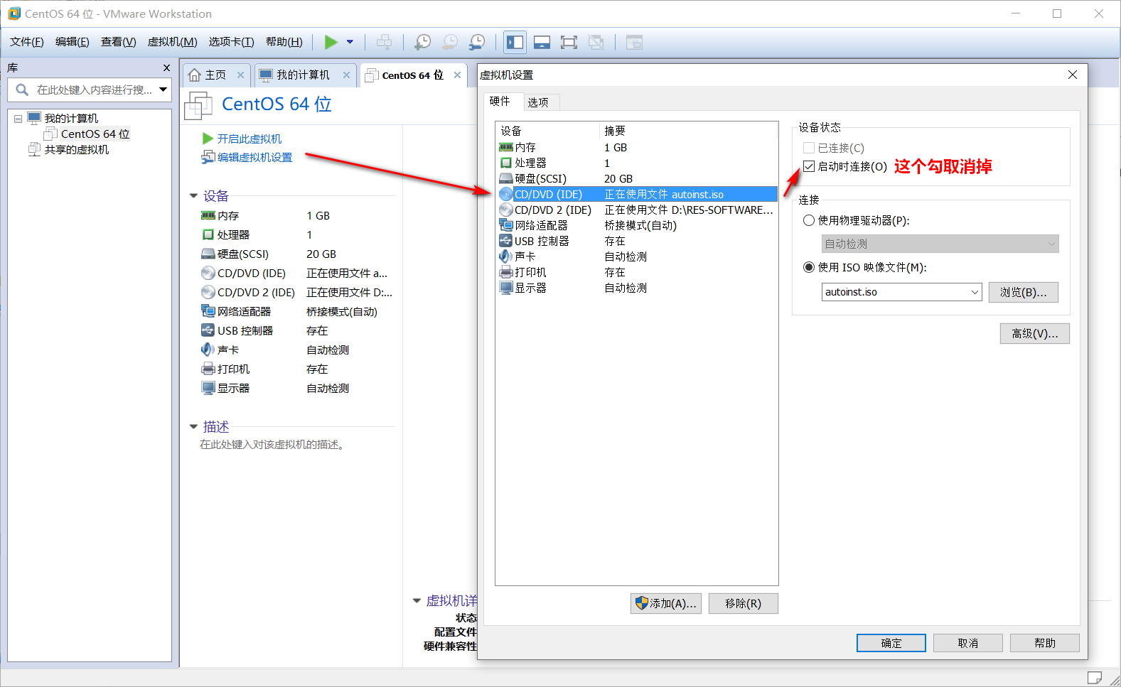Click CD/DVD 2 (IDE) in main device list
1121x687 pixels.
pyautogui.click(x=256, y=292)
